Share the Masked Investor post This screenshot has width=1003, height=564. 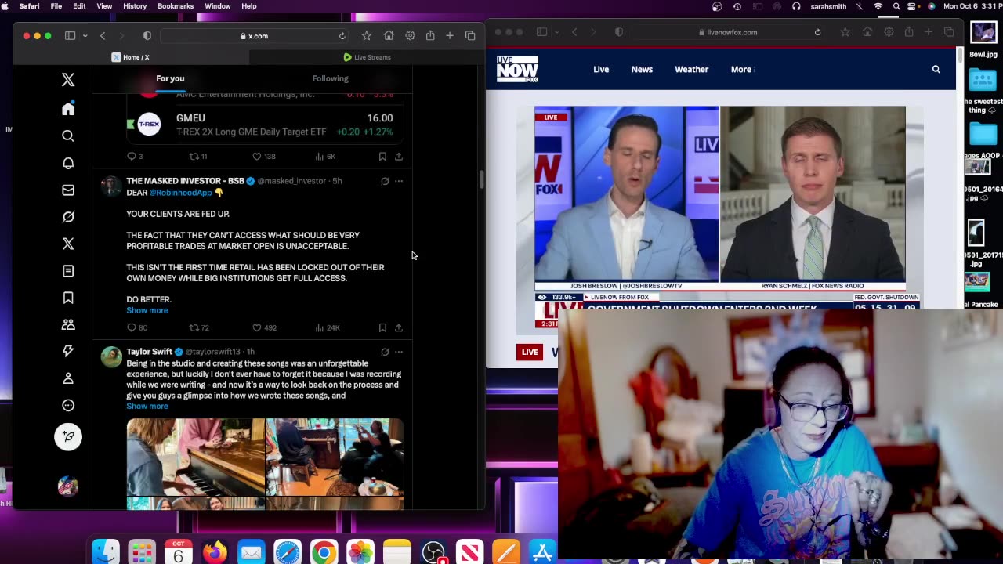click(x=398, y=327)
